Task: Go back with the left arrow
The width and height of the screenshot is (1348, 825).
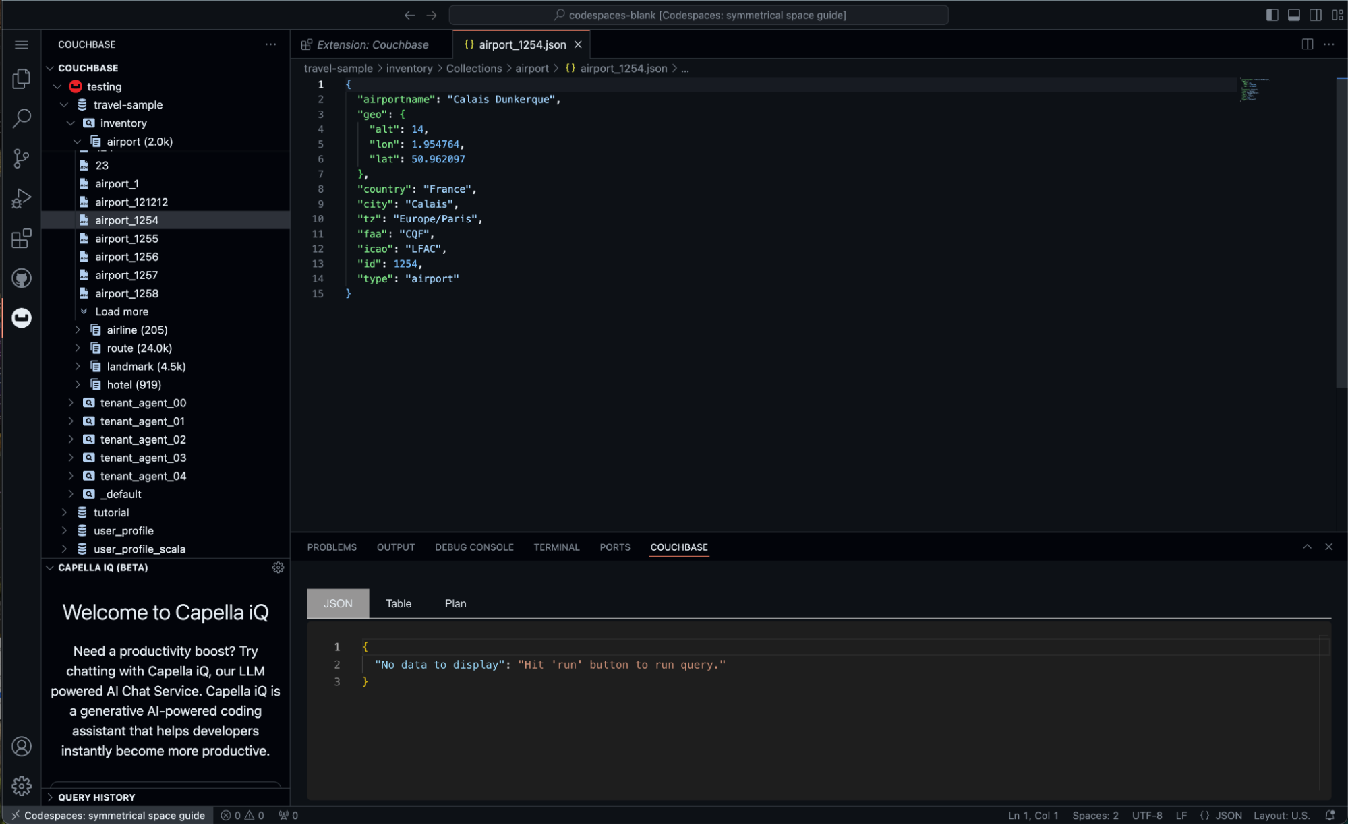Action: (409, 15)
